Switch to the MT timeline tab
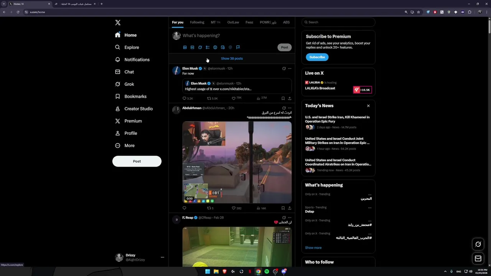The height and width of the screenshot is (276, 491). coord(216,22)
